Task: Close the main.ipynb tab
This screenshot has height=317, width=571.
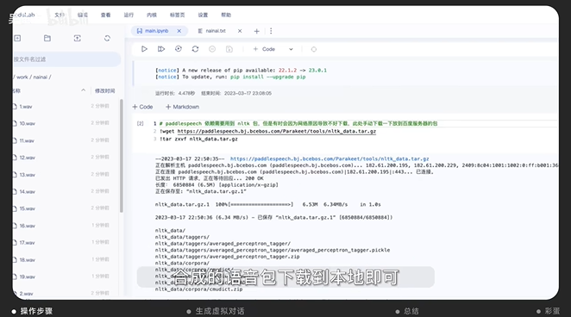Action: [179, 31]
